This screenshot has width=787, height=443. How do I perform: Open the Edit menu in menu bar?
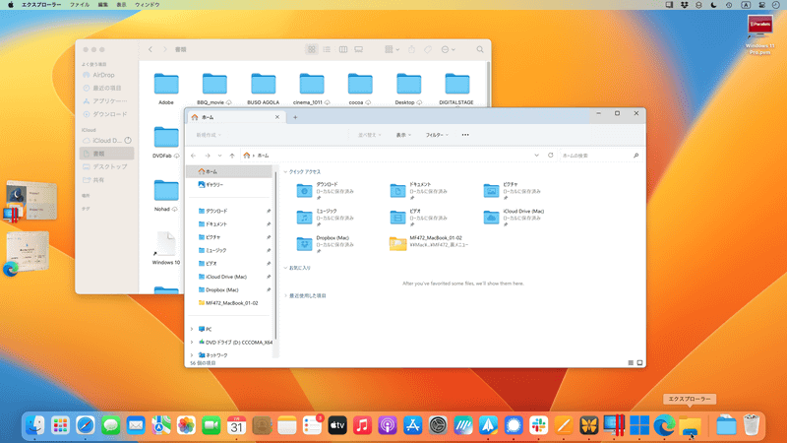click(x=103, y=5)
